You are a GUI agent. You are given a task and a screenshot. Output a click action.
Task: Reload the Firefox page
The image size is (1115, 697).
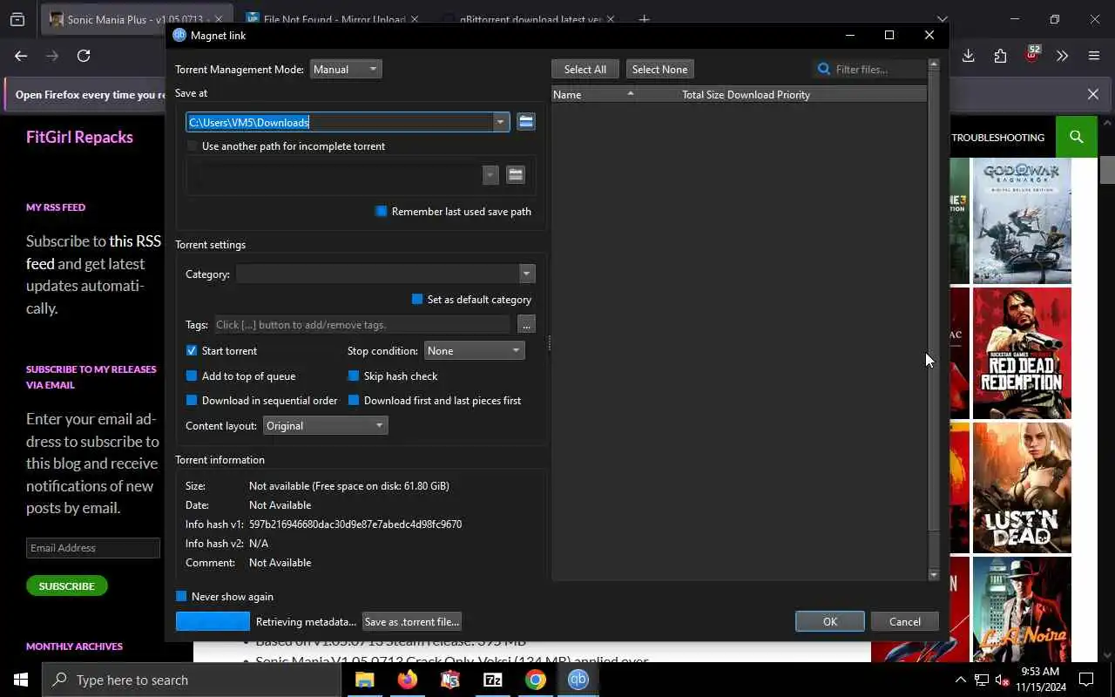coord(84,56)
